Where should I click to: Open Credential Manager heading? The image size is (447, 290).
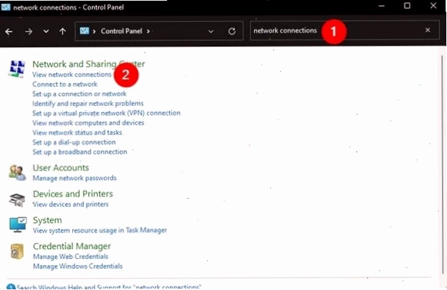[x=72, y=246]
